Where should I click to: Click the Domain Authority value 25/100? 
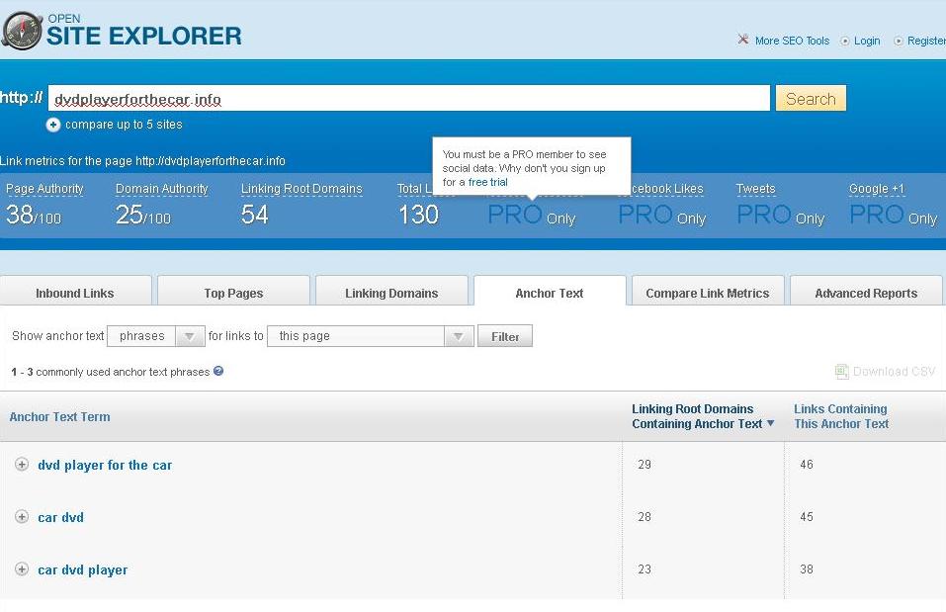tap(143, 215)
